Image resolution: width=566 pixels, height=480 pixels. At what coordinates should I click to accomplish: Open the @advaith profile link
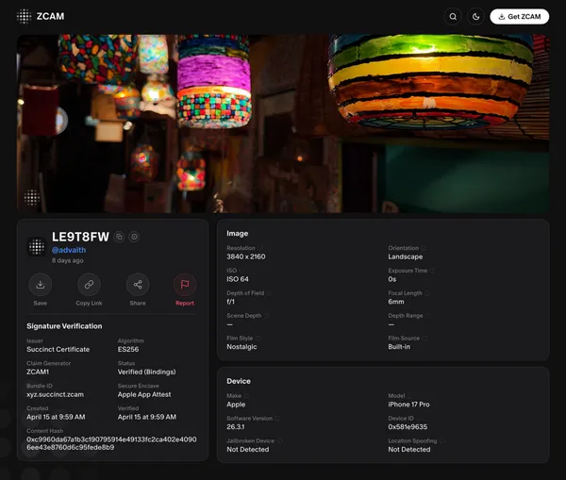click(x=69, y=250)
